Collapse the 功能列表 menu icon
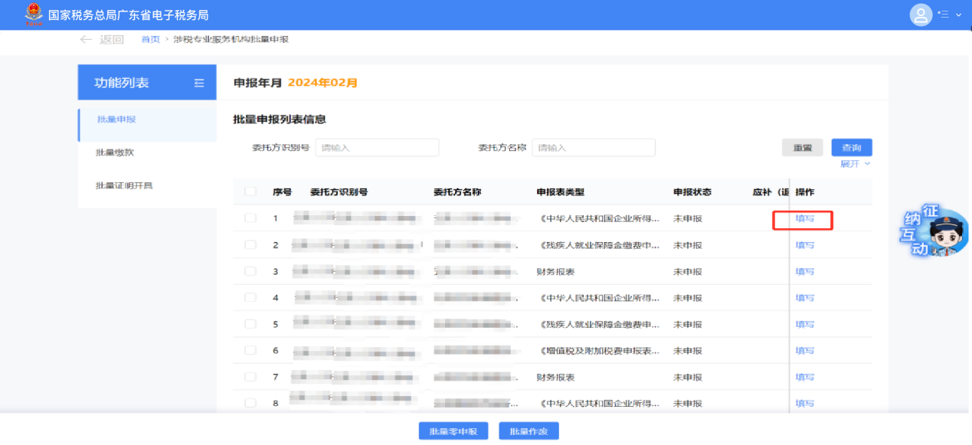The image size is (972, 445). pyautogui.click(x=199, y=83)
